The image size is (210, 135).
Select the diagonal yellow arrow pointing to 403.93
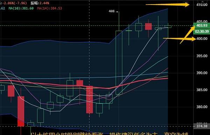[x=188, y=35]
